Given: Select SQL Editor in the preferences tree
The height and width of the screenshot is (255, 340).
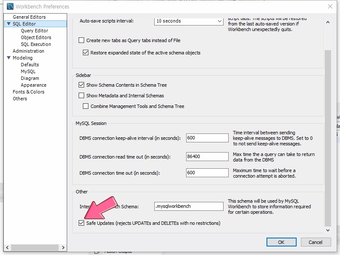Looking at the screenshot, I should [24, 24].
